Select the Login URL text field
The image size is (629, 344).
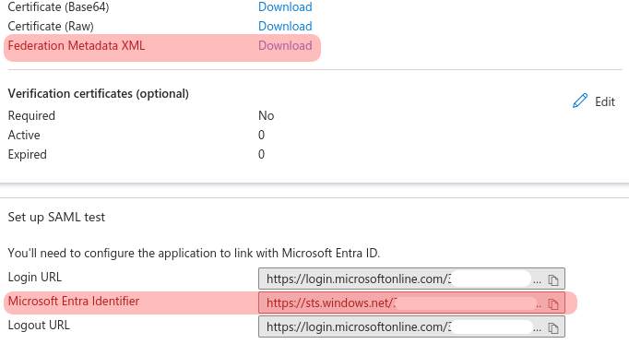point(411,279)
